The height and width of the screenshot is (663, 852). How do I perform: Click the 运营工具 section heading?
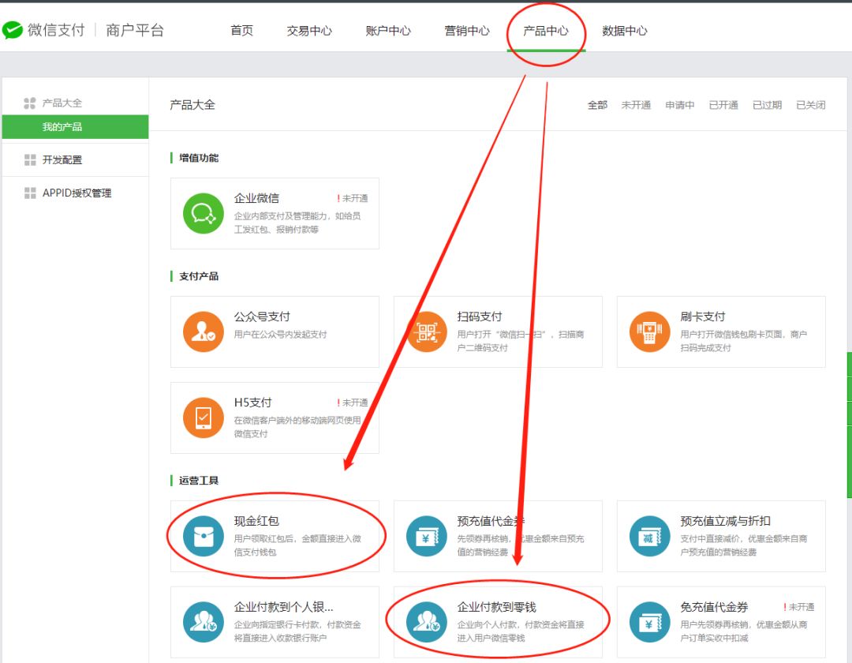click(199, 481)
